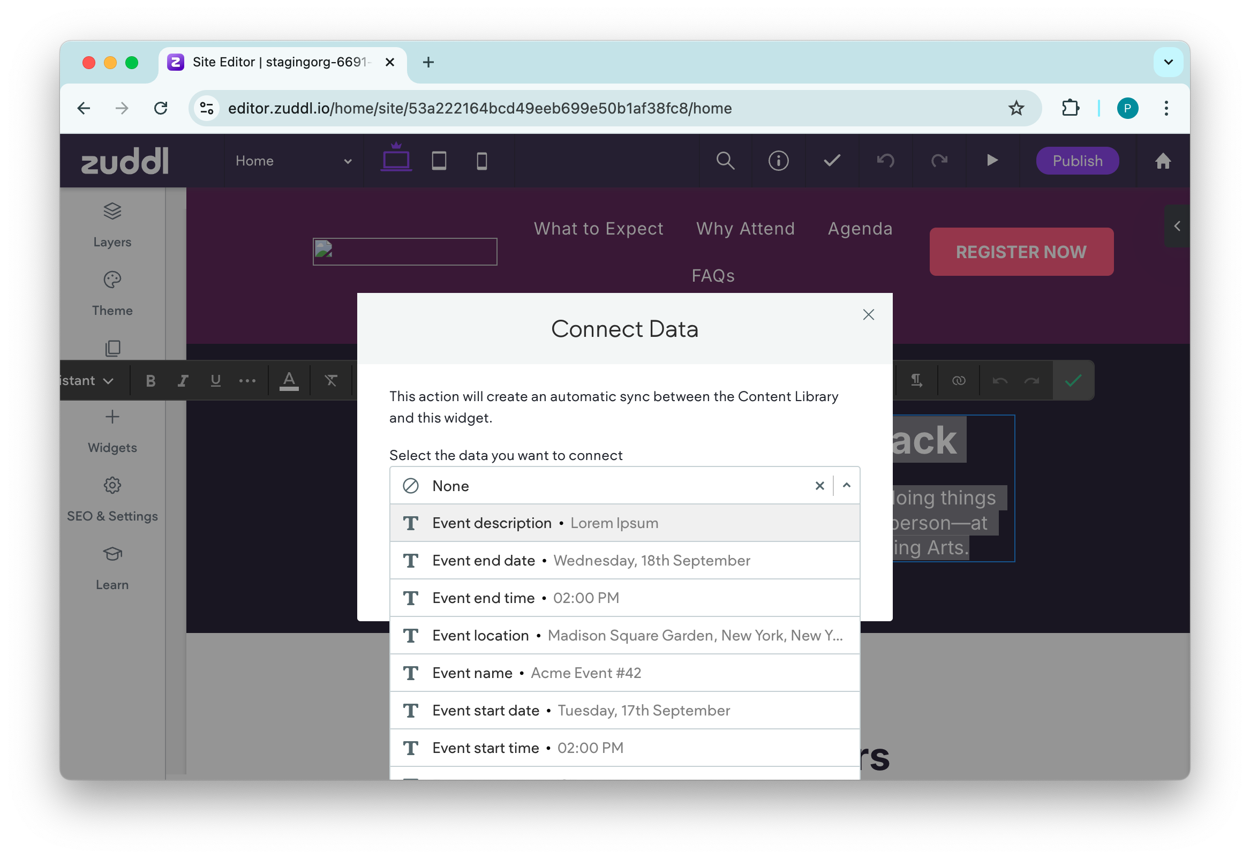Collapse the data selection dropdown chevron
The image size is (1250, 859).
(x=846, y=486)
